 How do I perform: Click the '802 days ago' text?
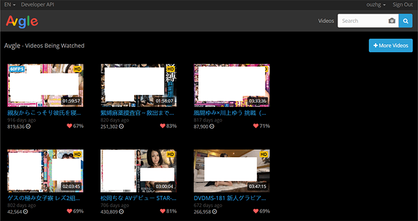(x=21, y=206)
